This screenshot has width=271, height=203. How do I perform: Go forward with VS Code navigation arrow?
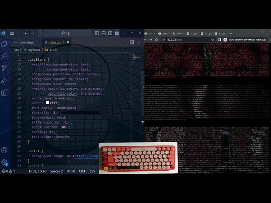pyautogui.click(x=33, y=33)
